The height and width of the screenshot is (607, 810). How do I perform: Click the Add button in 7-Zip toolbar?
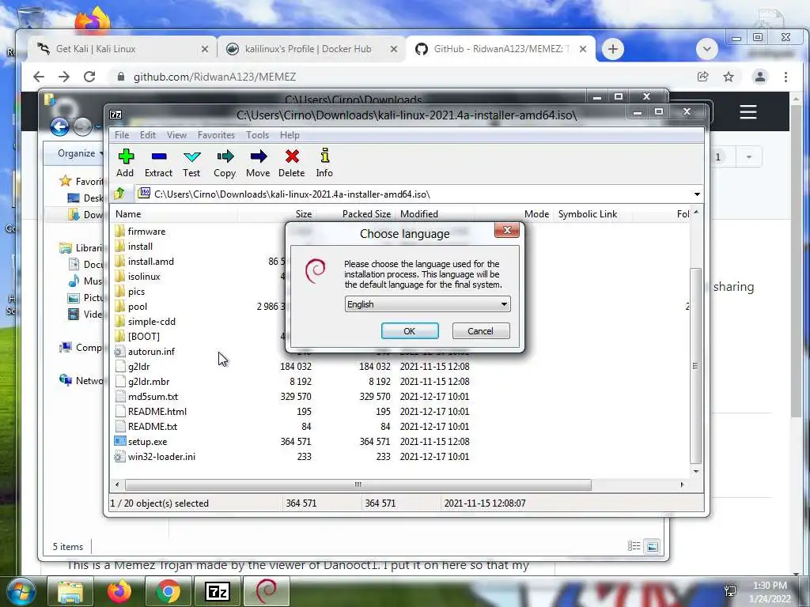(x=125, y=163)
